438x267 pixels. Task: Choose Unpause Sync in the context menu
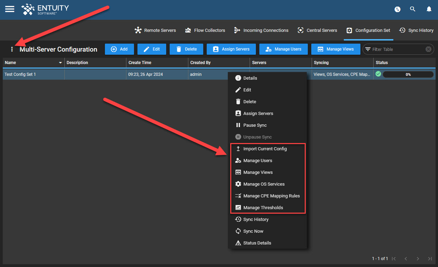coord(267,137)
